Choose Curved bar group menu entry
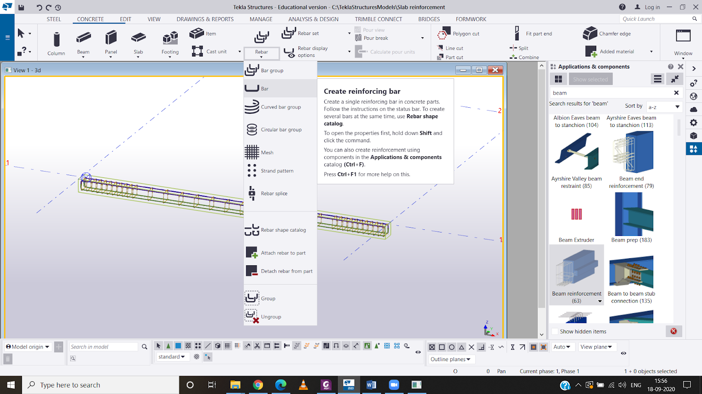 pyautogui.click(x=280, y=107)
